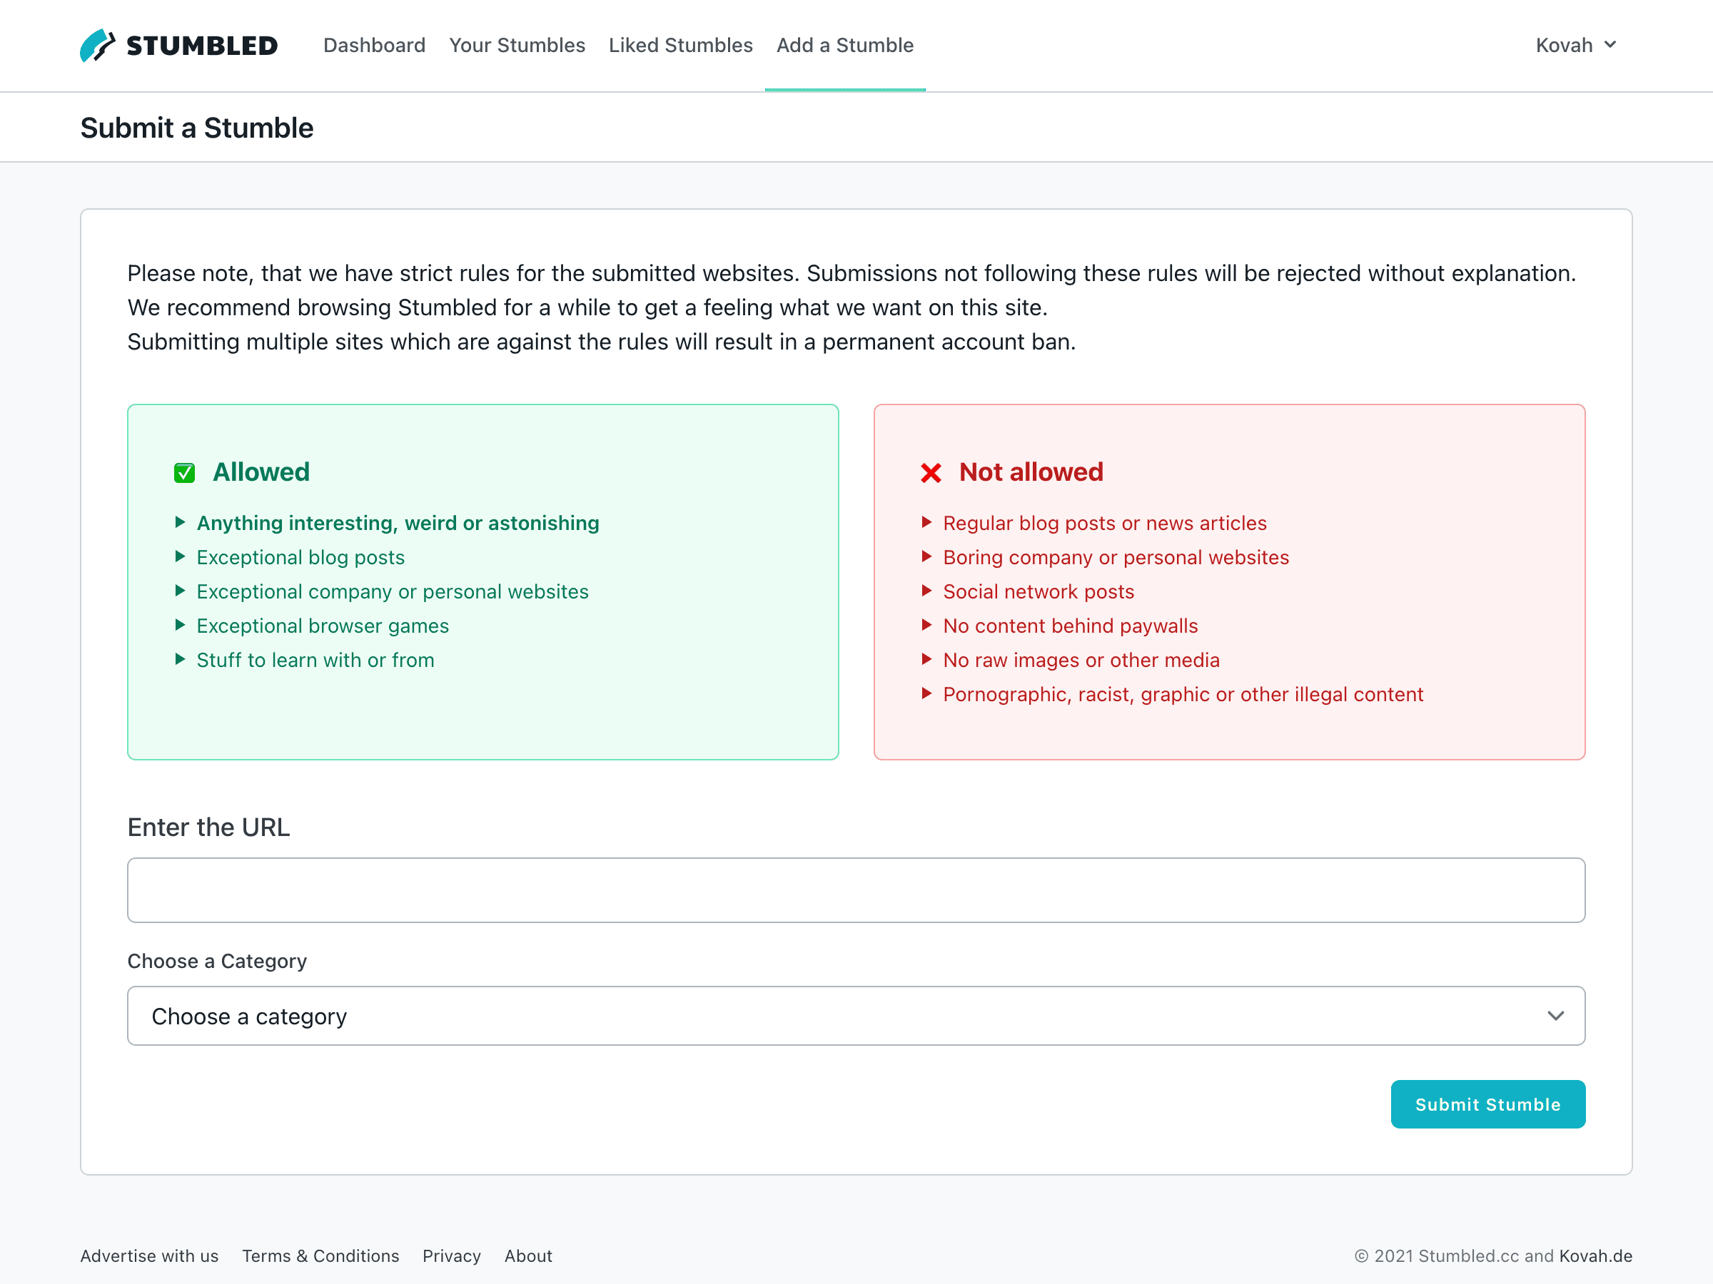Click the Stumbled logo icon

coord(98,46)
